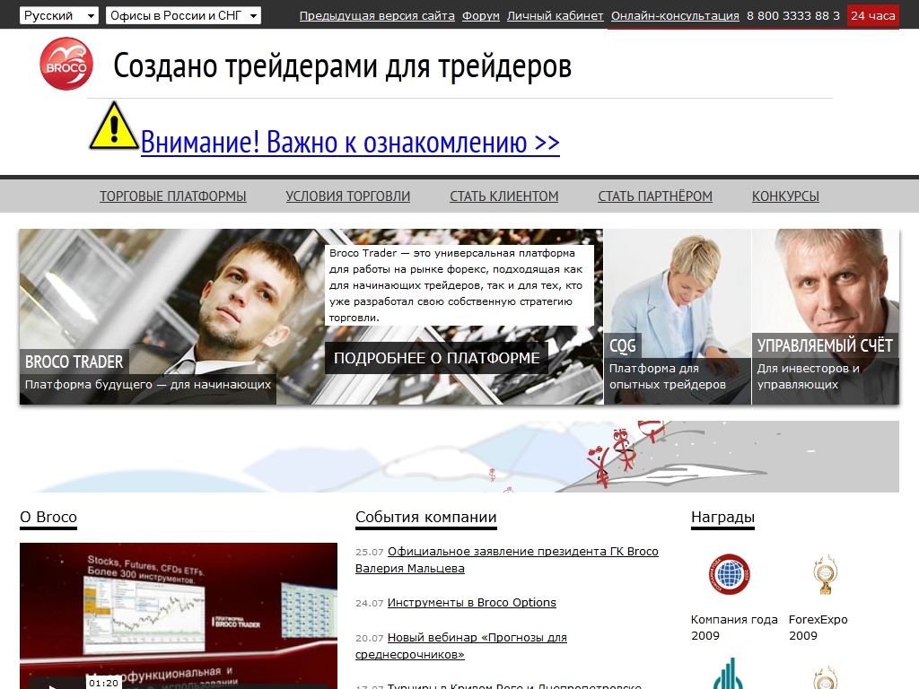Go to Стать клиентом section

[x=503, y=196]
